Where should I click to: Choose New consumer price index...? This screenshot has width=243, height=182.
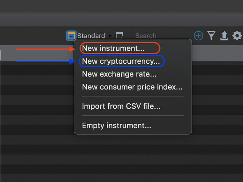[x=132, y=87]
